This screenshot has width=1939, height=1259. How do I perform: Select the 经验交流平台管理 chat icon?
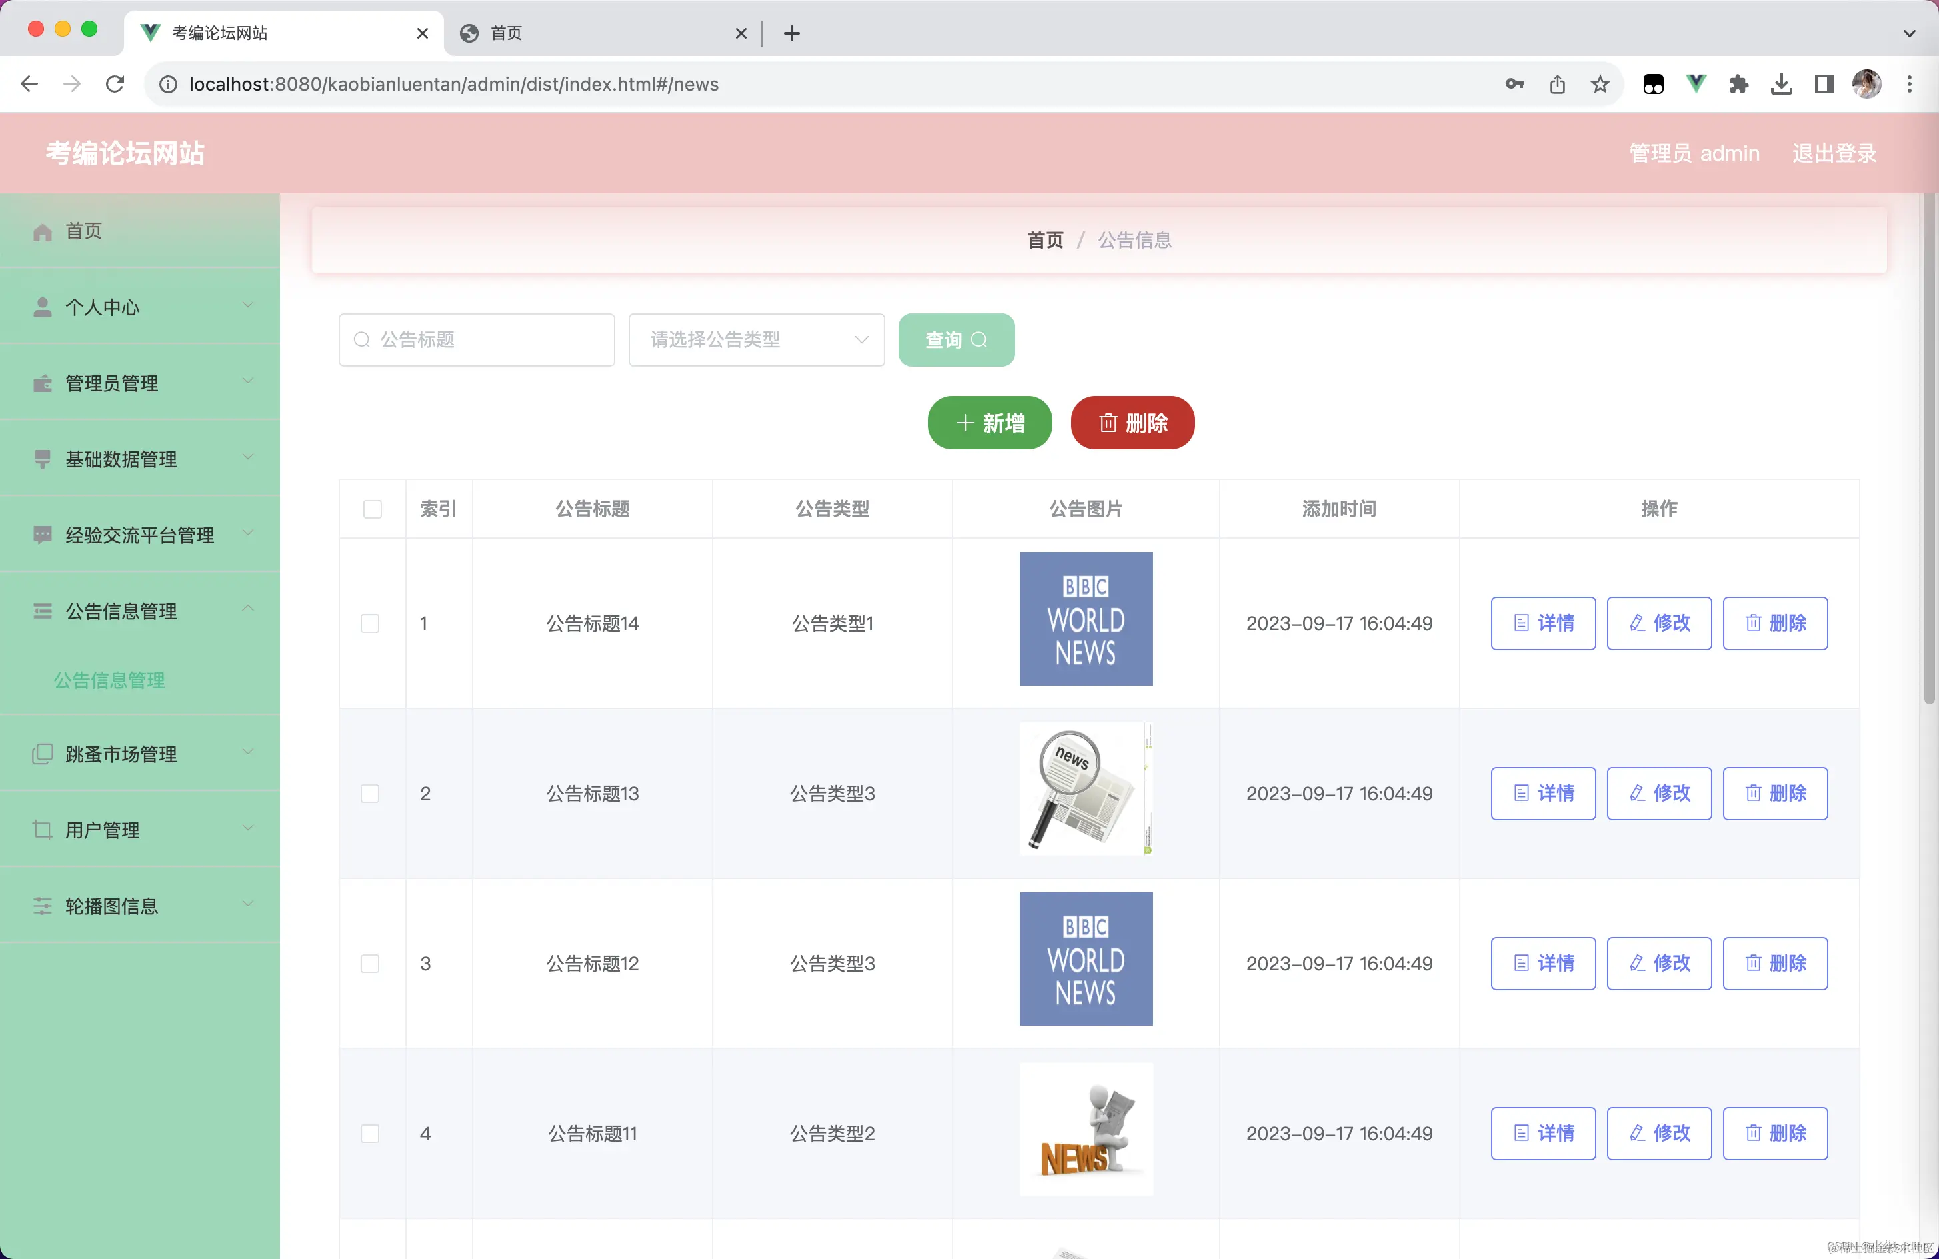tap(43, 535)
